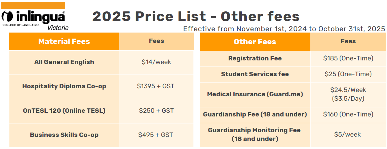Click the $250 + GST fee
This screenshot has width=387, height=149.
coord(156,110)
